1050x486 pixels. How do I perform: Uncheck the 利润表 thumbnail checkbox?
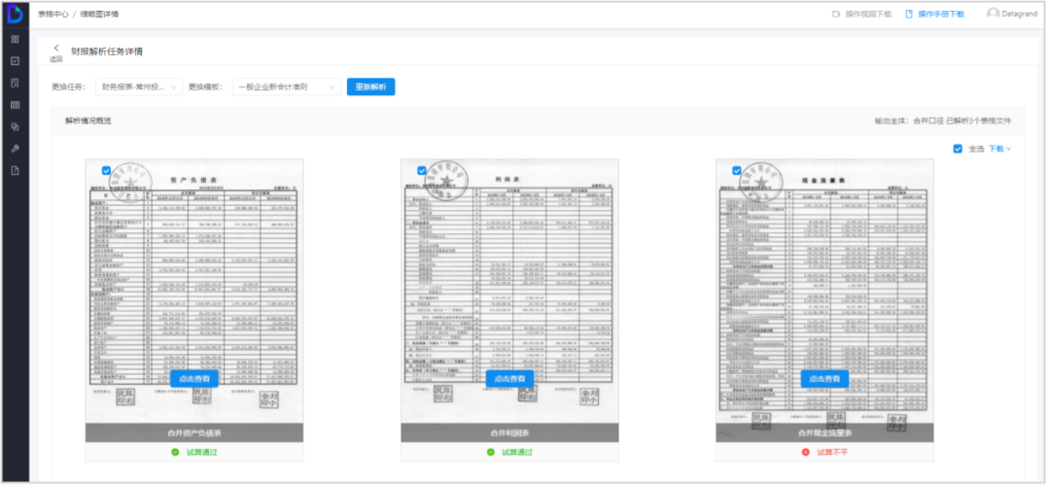[421, 170]
